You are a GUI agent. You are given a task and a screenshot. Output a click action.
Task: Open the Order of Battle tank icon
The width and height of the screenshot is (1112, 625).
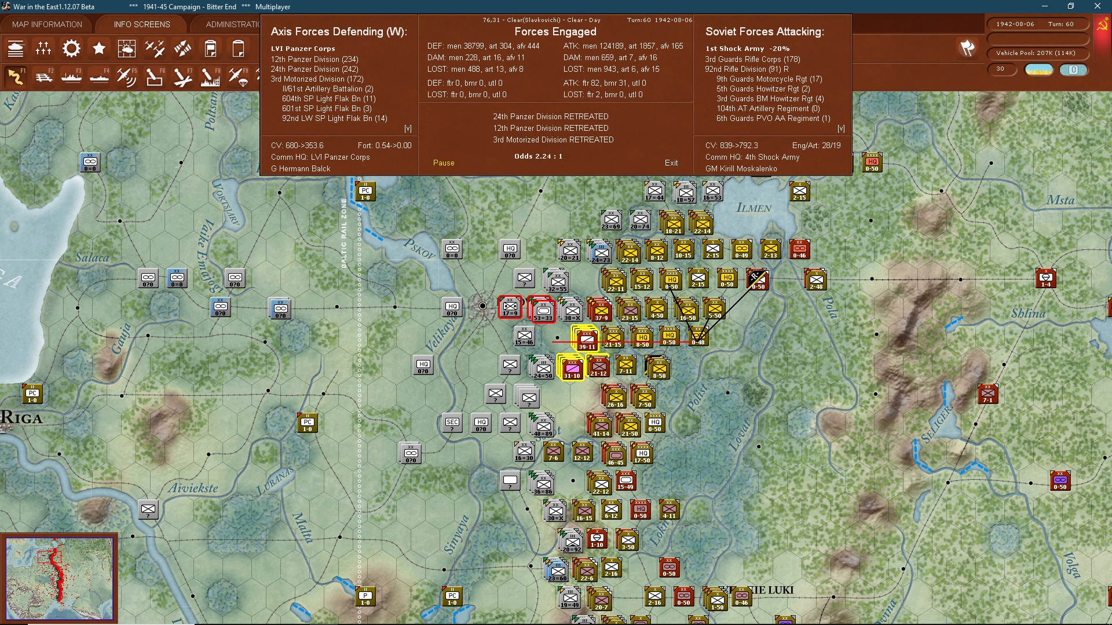click(x=16, y=49)
